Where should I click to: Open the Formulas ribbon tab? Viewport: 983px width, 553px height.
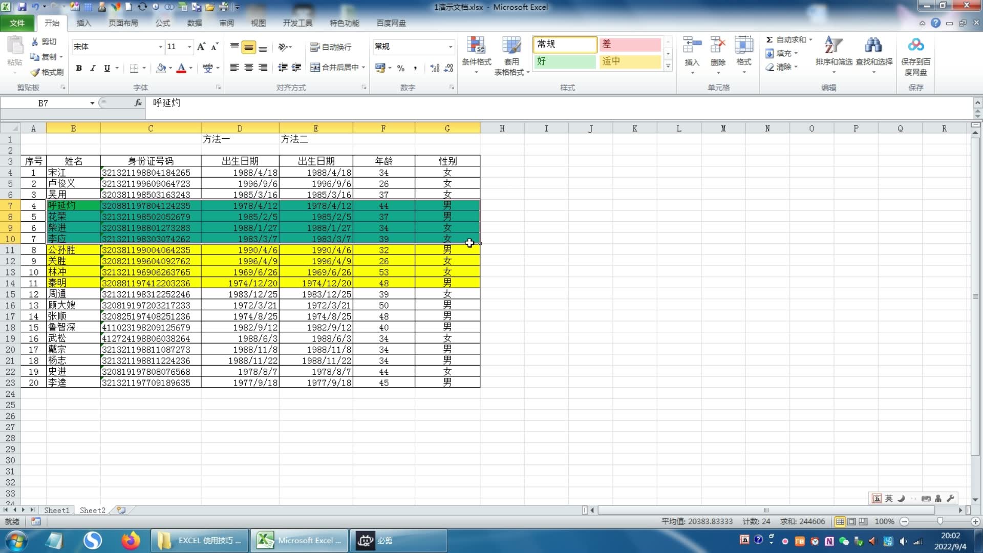163,23
